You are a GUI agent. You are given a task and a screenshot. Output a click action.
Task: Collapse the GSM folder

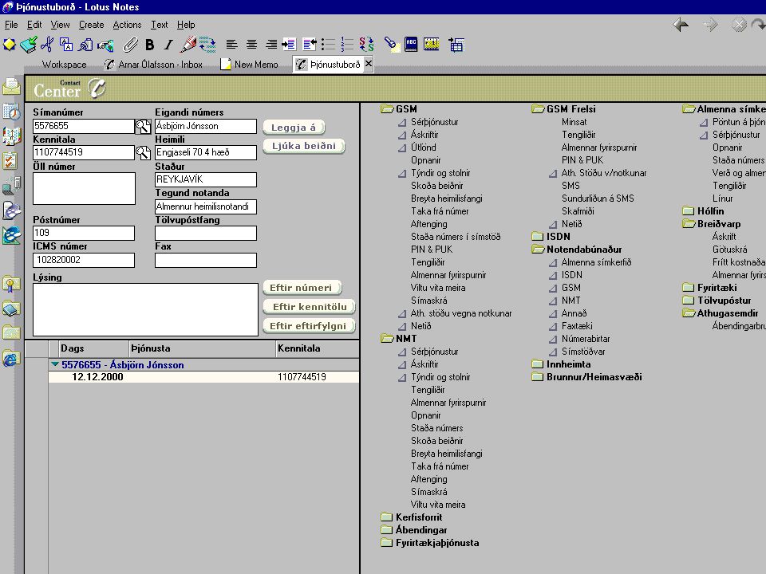387,109
